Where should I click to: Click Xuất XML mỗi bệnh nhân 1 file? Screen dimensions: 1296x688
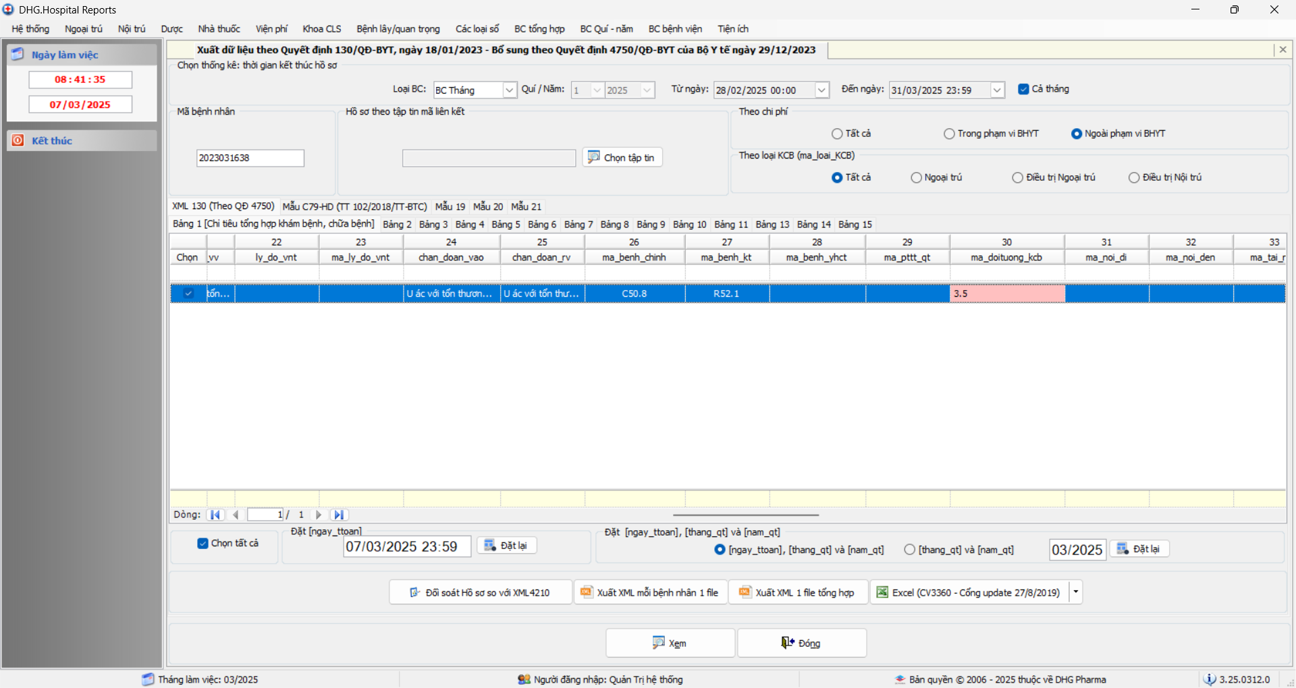tap(651, 592)
